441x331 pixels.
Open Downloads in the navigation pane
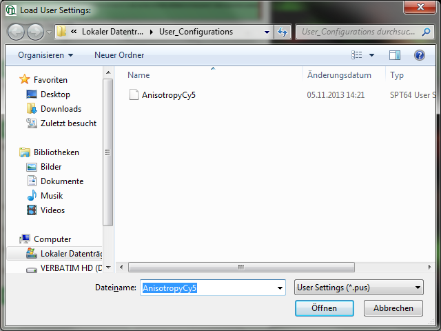61,109
